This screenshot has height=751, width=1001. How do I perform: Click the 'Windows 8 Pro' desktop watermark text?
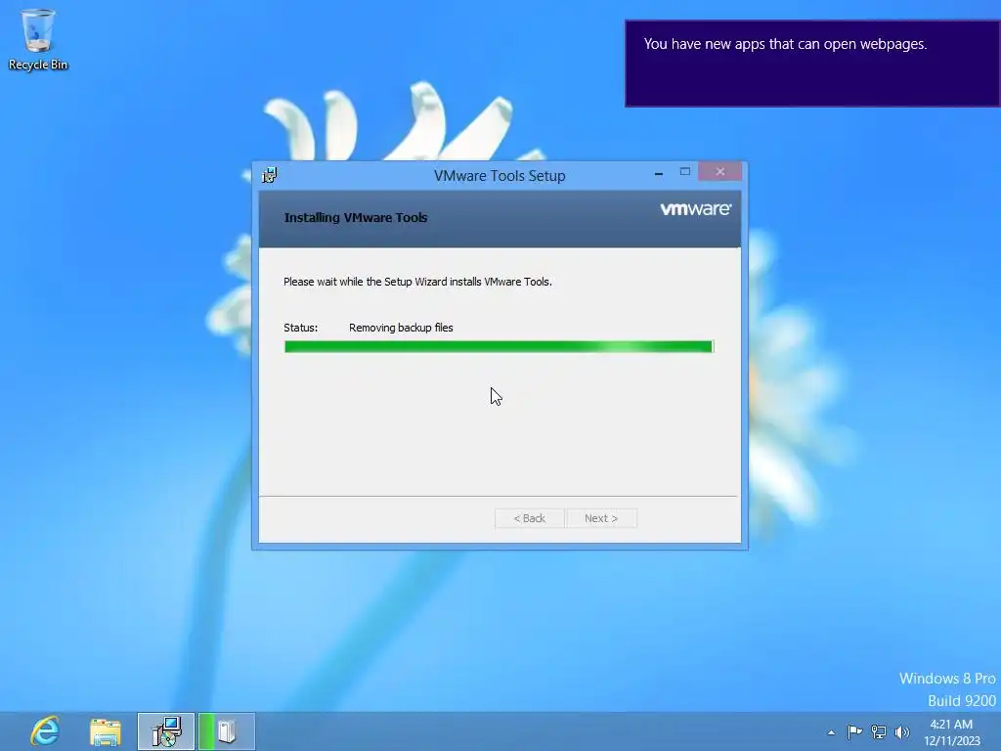coord(947,679)
